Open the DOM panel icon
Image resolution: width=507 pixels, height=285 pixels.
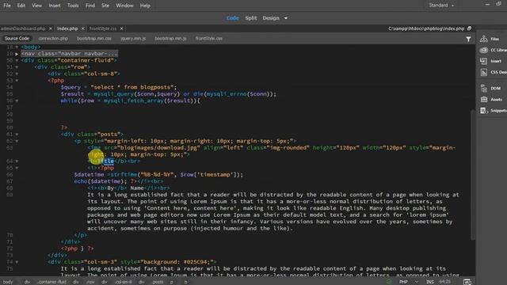(x=484, y=88)
